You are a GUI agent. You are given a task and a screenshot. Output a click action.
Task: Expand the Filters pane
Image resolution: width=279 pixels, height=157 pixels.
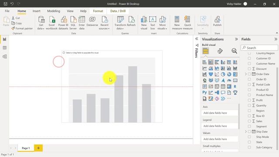point(197,39)
